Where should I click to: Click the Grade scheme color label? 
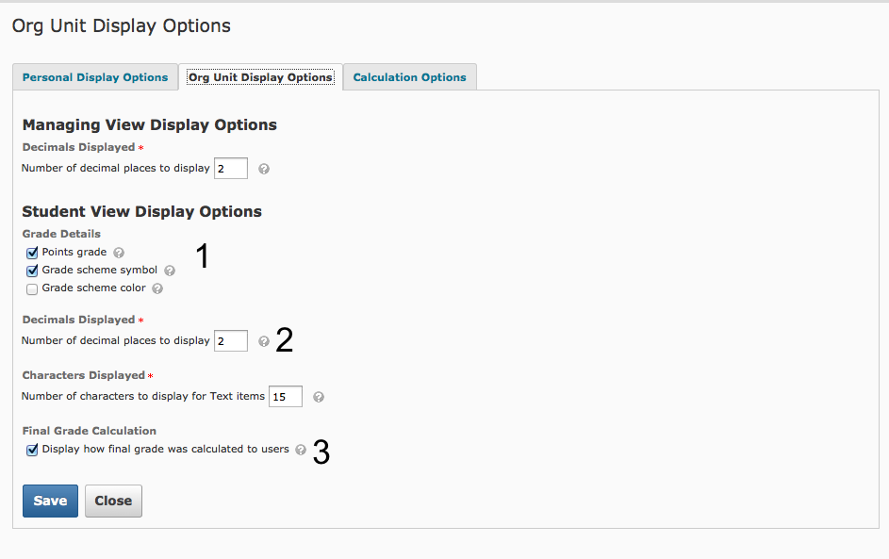click(93, 288)
